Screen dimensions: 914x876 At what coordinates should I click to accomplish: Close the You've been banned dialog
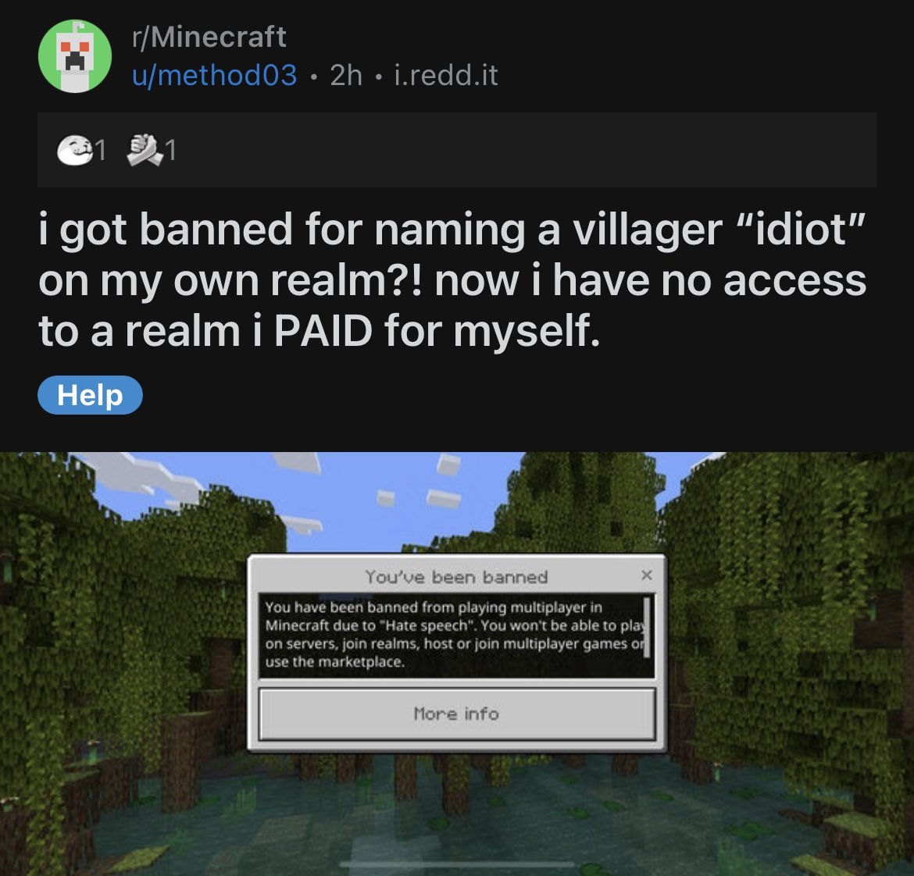coord(646,575)
